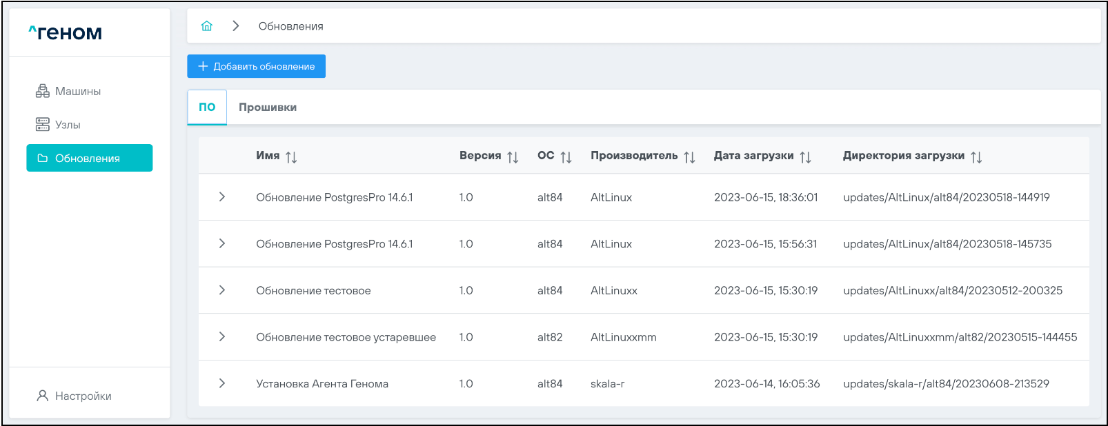Go to Узлы in sidebar

tap(68, 125)
